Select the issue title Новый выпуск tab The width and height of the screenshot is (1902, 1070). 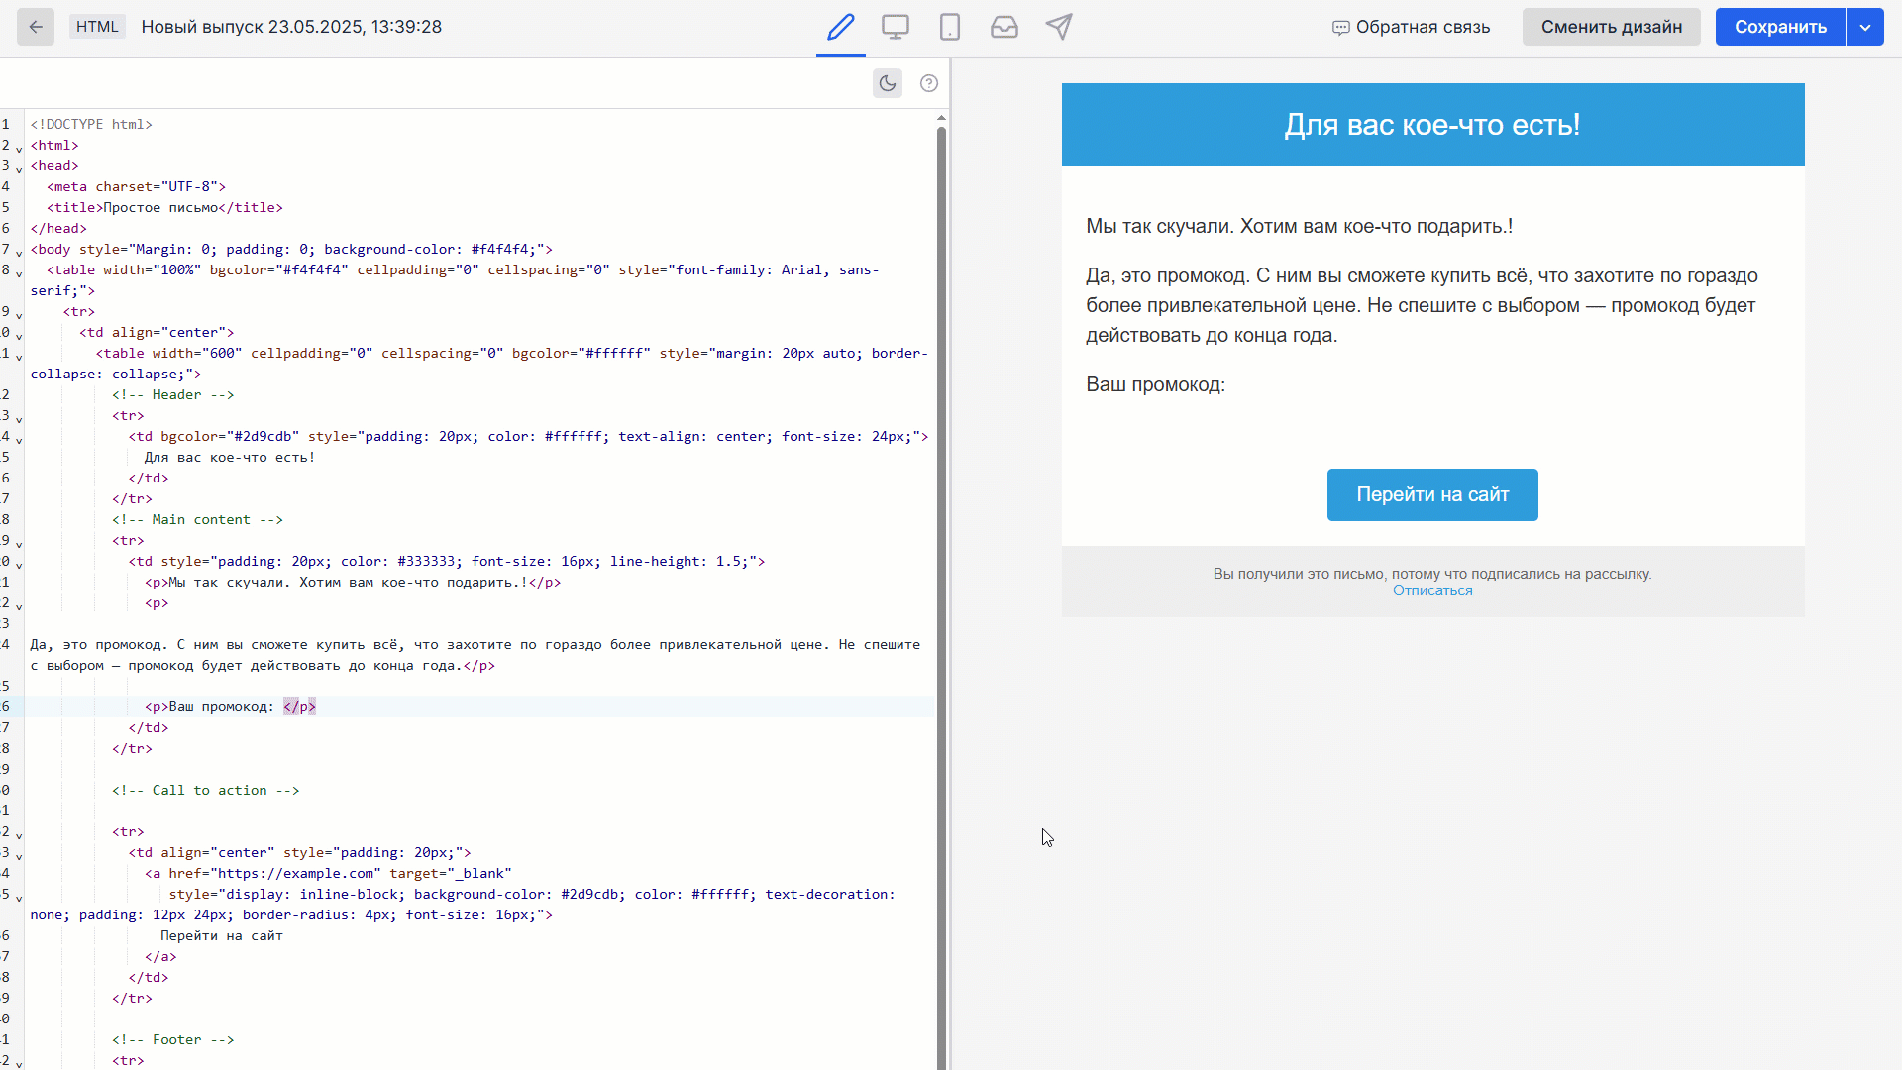coord(291,27)
